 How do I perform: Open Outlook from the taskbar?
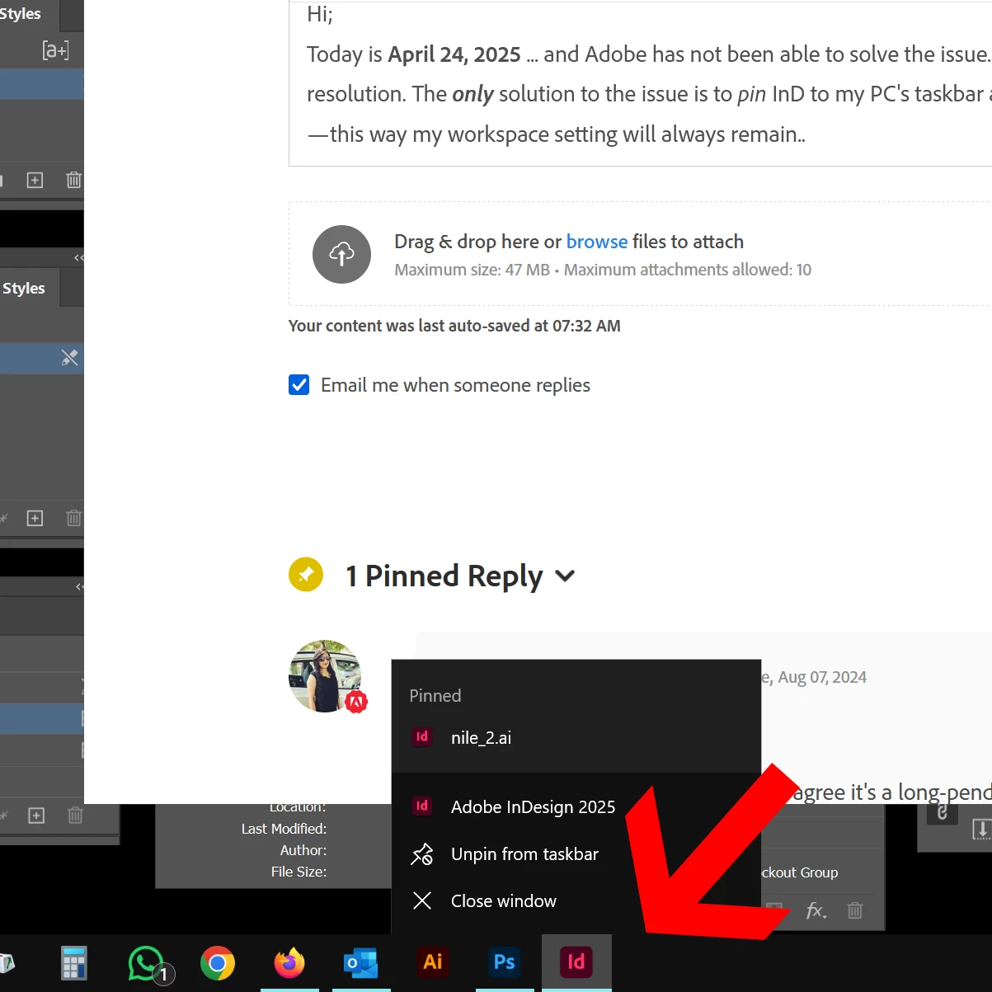(361, 962)
